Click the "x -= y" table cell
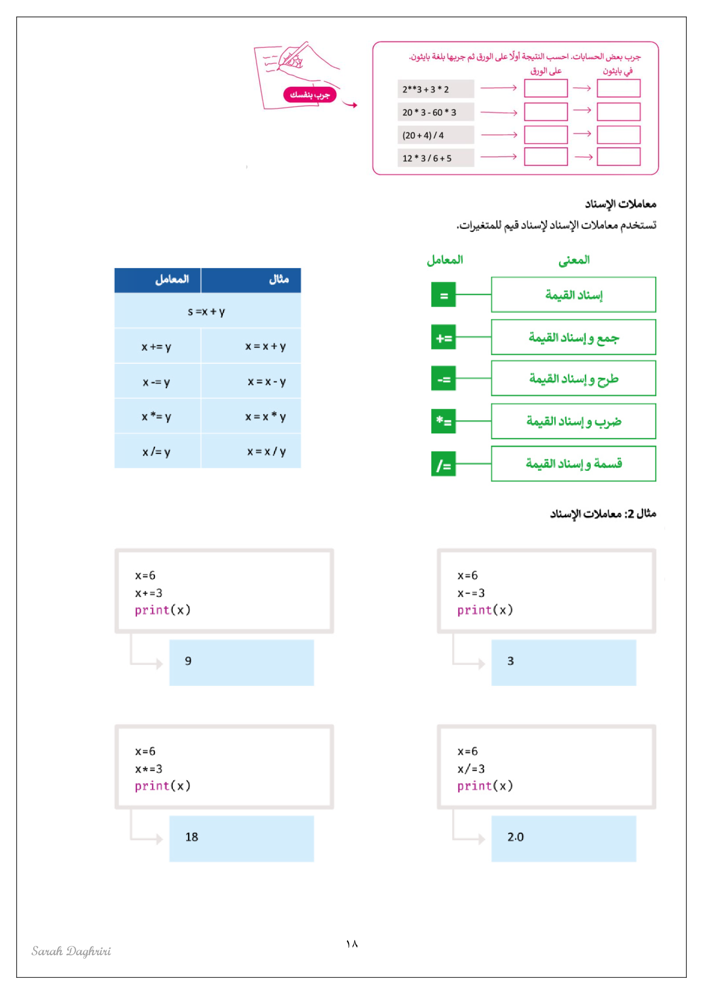 (x=157, y=381)
